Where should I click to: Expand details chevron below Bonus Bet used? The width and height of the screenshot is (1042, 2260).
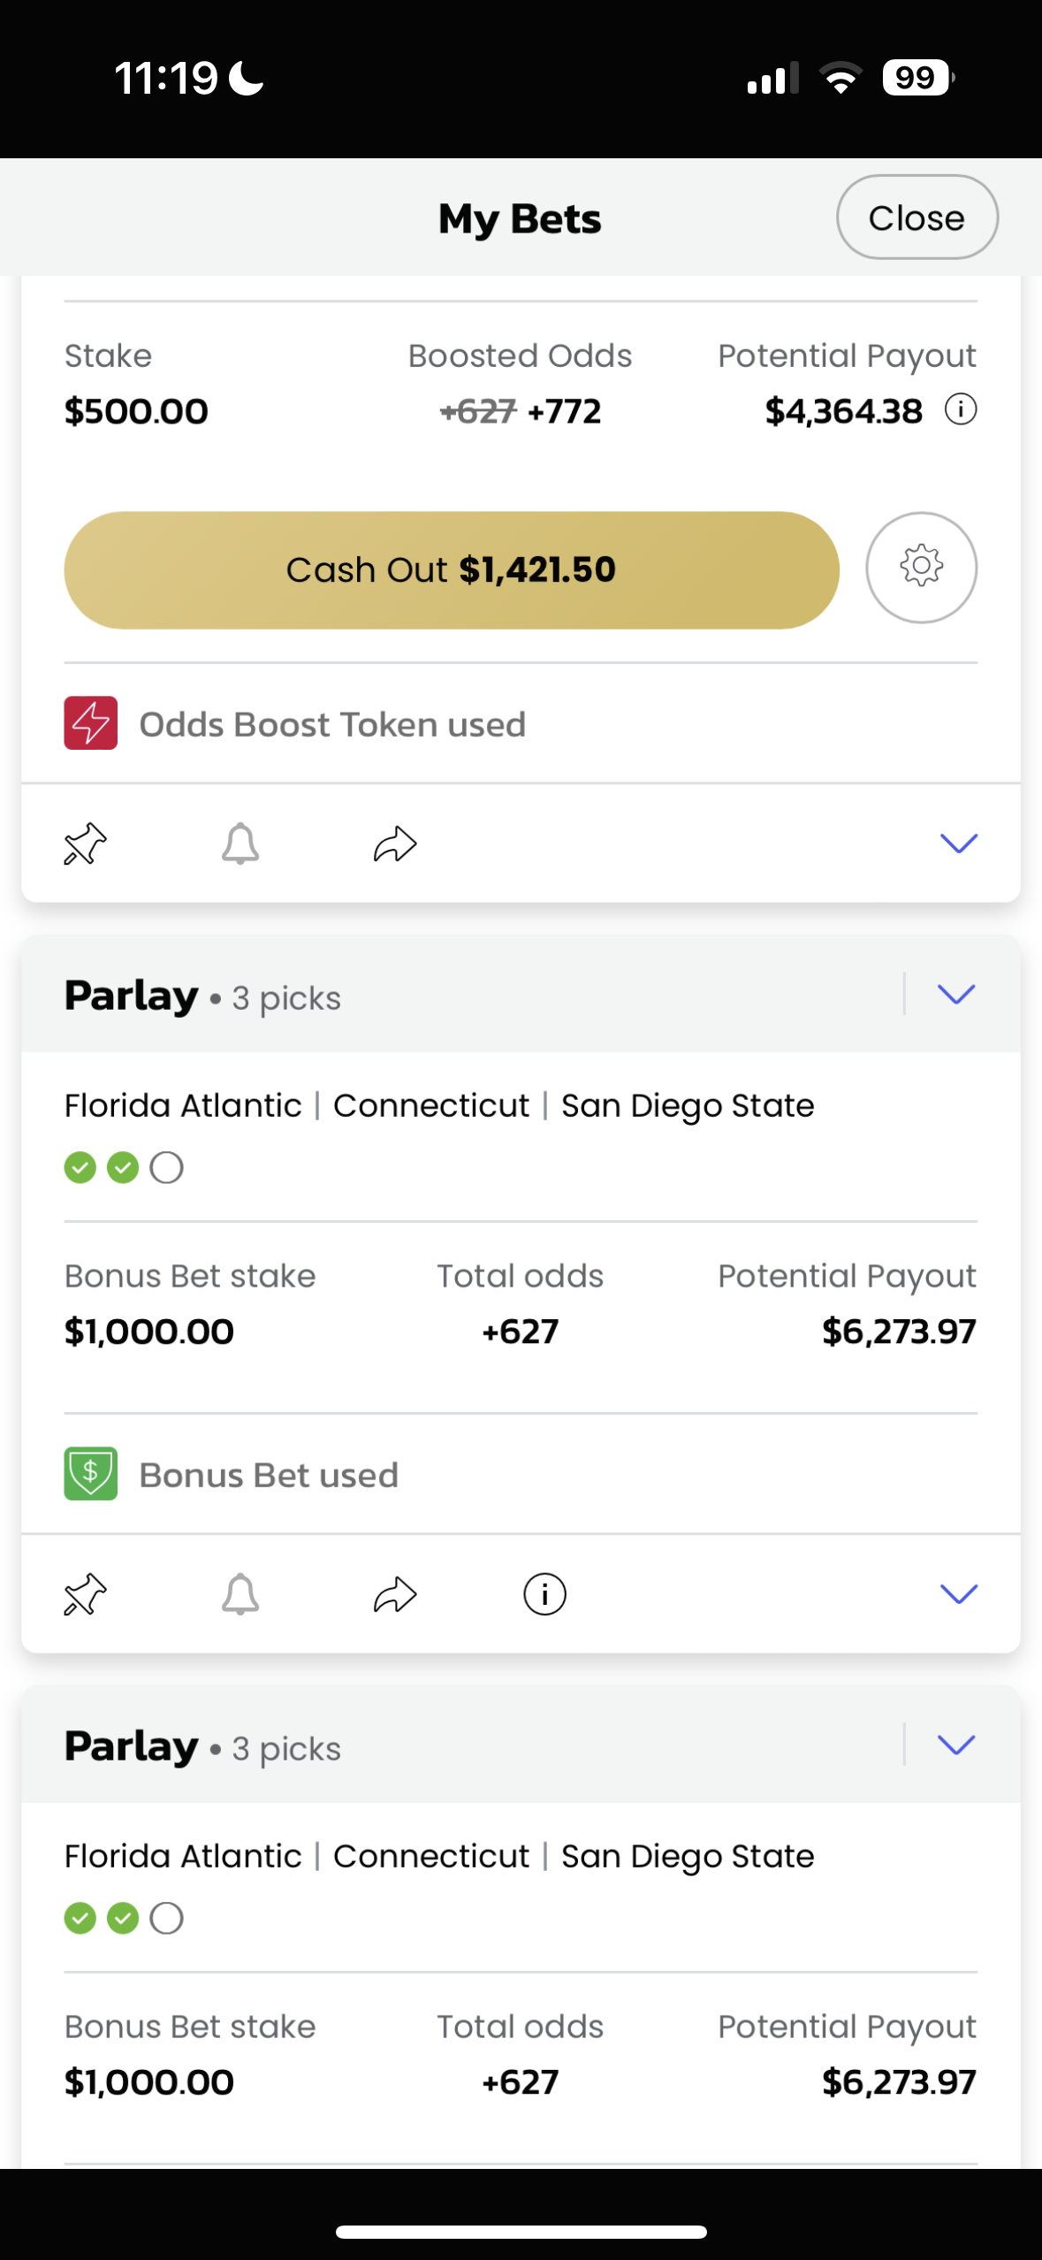coord(958,1594)
